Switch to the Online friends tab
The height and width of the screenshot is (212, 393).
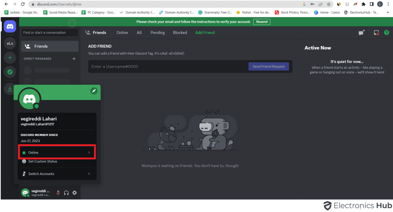pos(122,33)
